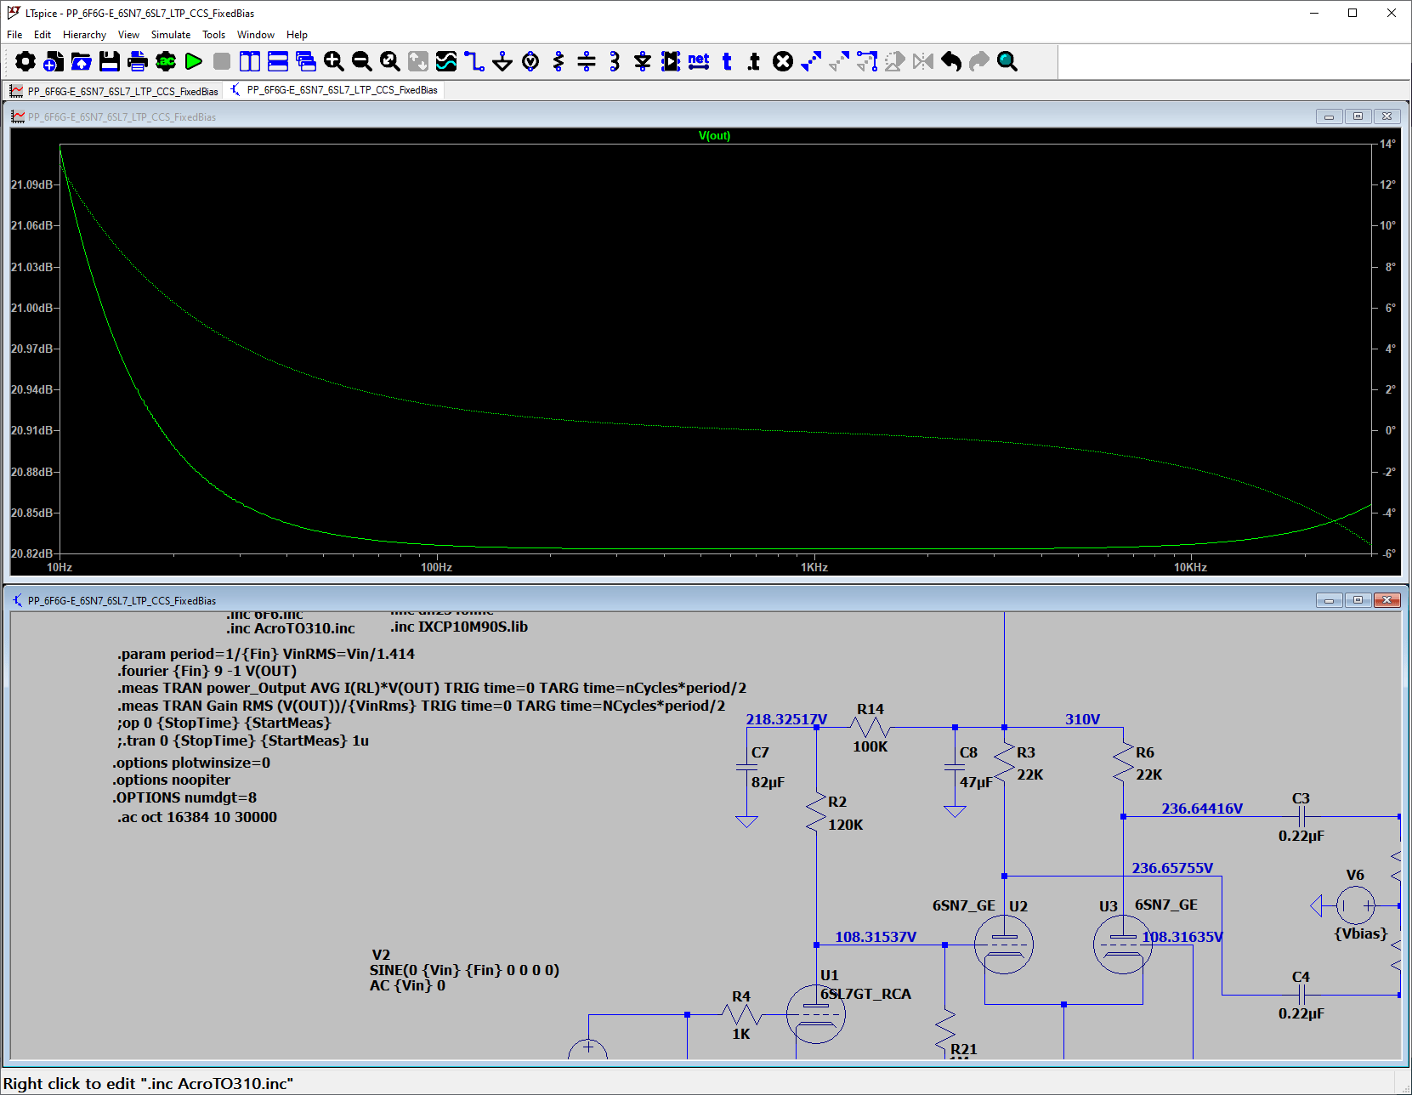Select capacitor C7 82µF
This screenshot has height=1095, width=1412.
(x=746, y=767)
